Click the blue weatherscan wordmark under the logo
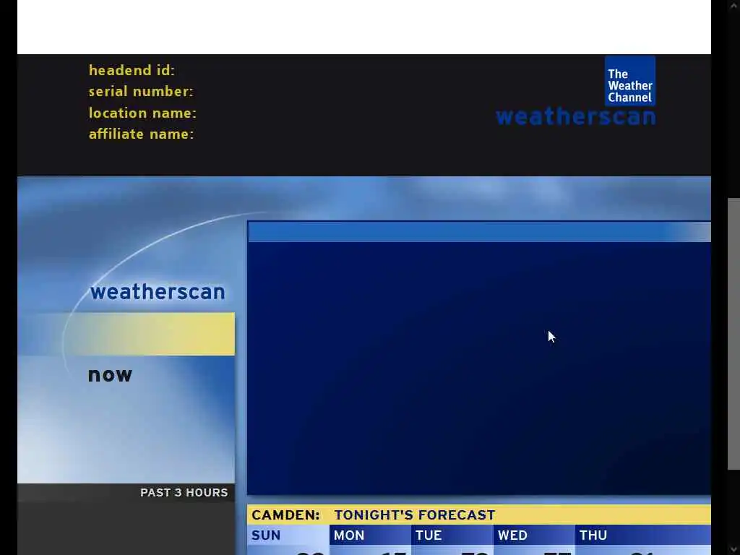The height and width of the screenshot is (555, 740). 576,116
